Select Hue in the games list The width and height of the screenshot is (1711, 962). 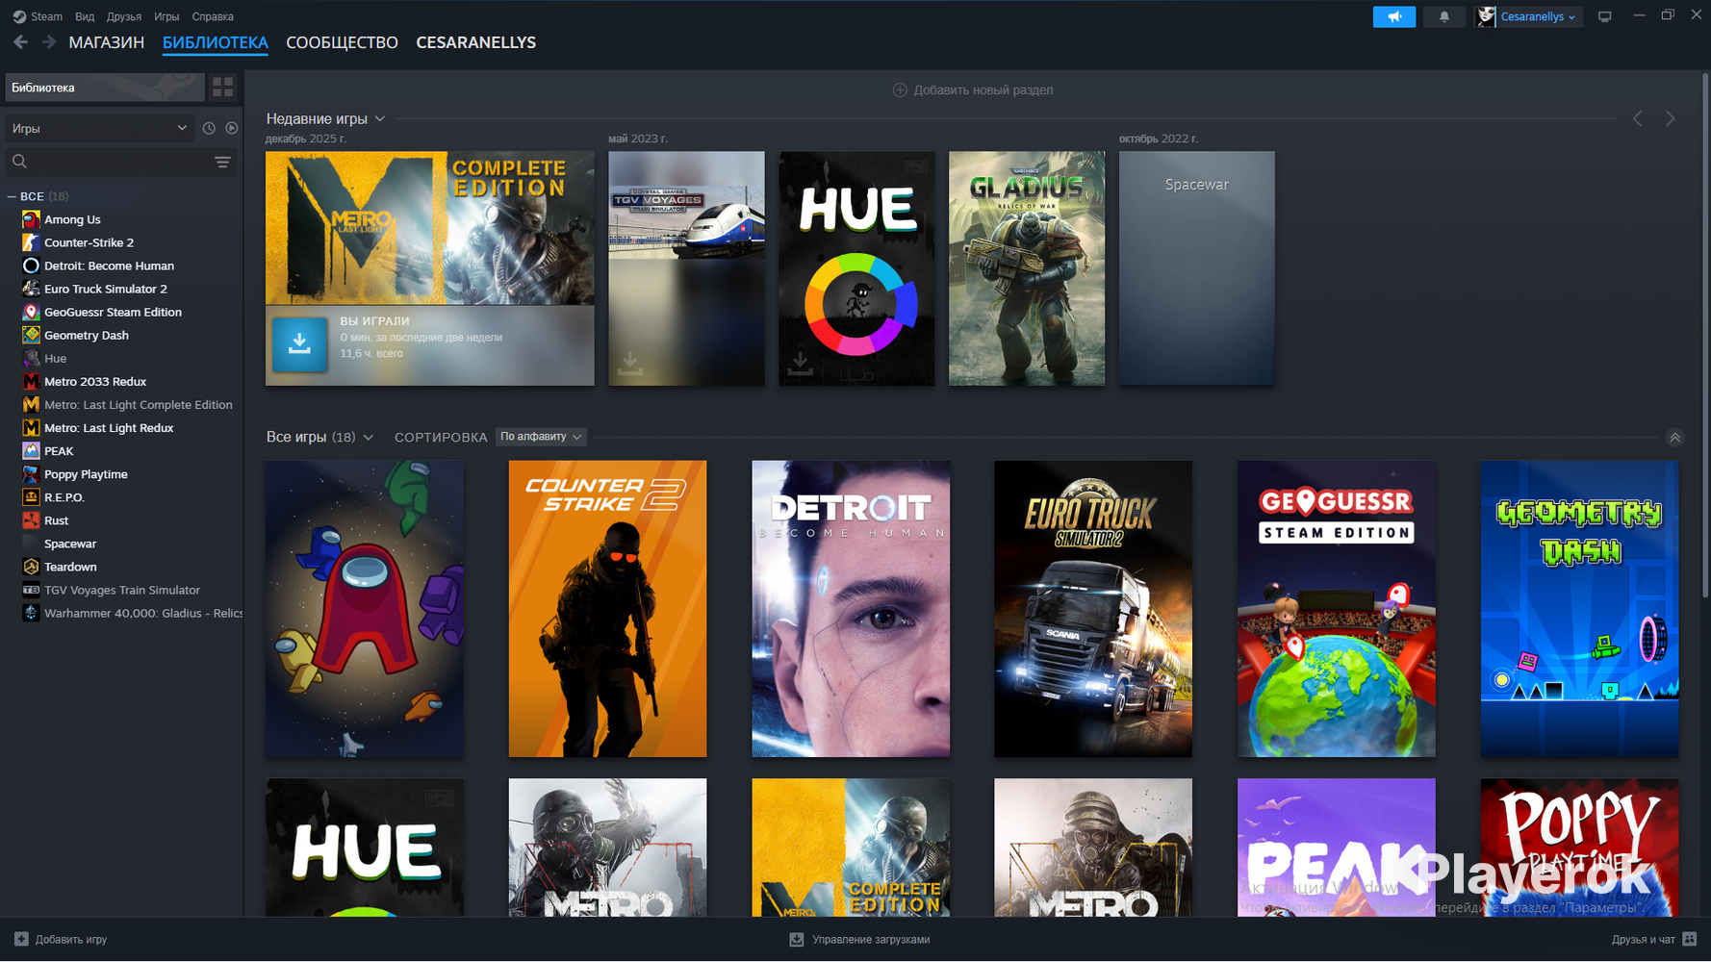point(55,359)
